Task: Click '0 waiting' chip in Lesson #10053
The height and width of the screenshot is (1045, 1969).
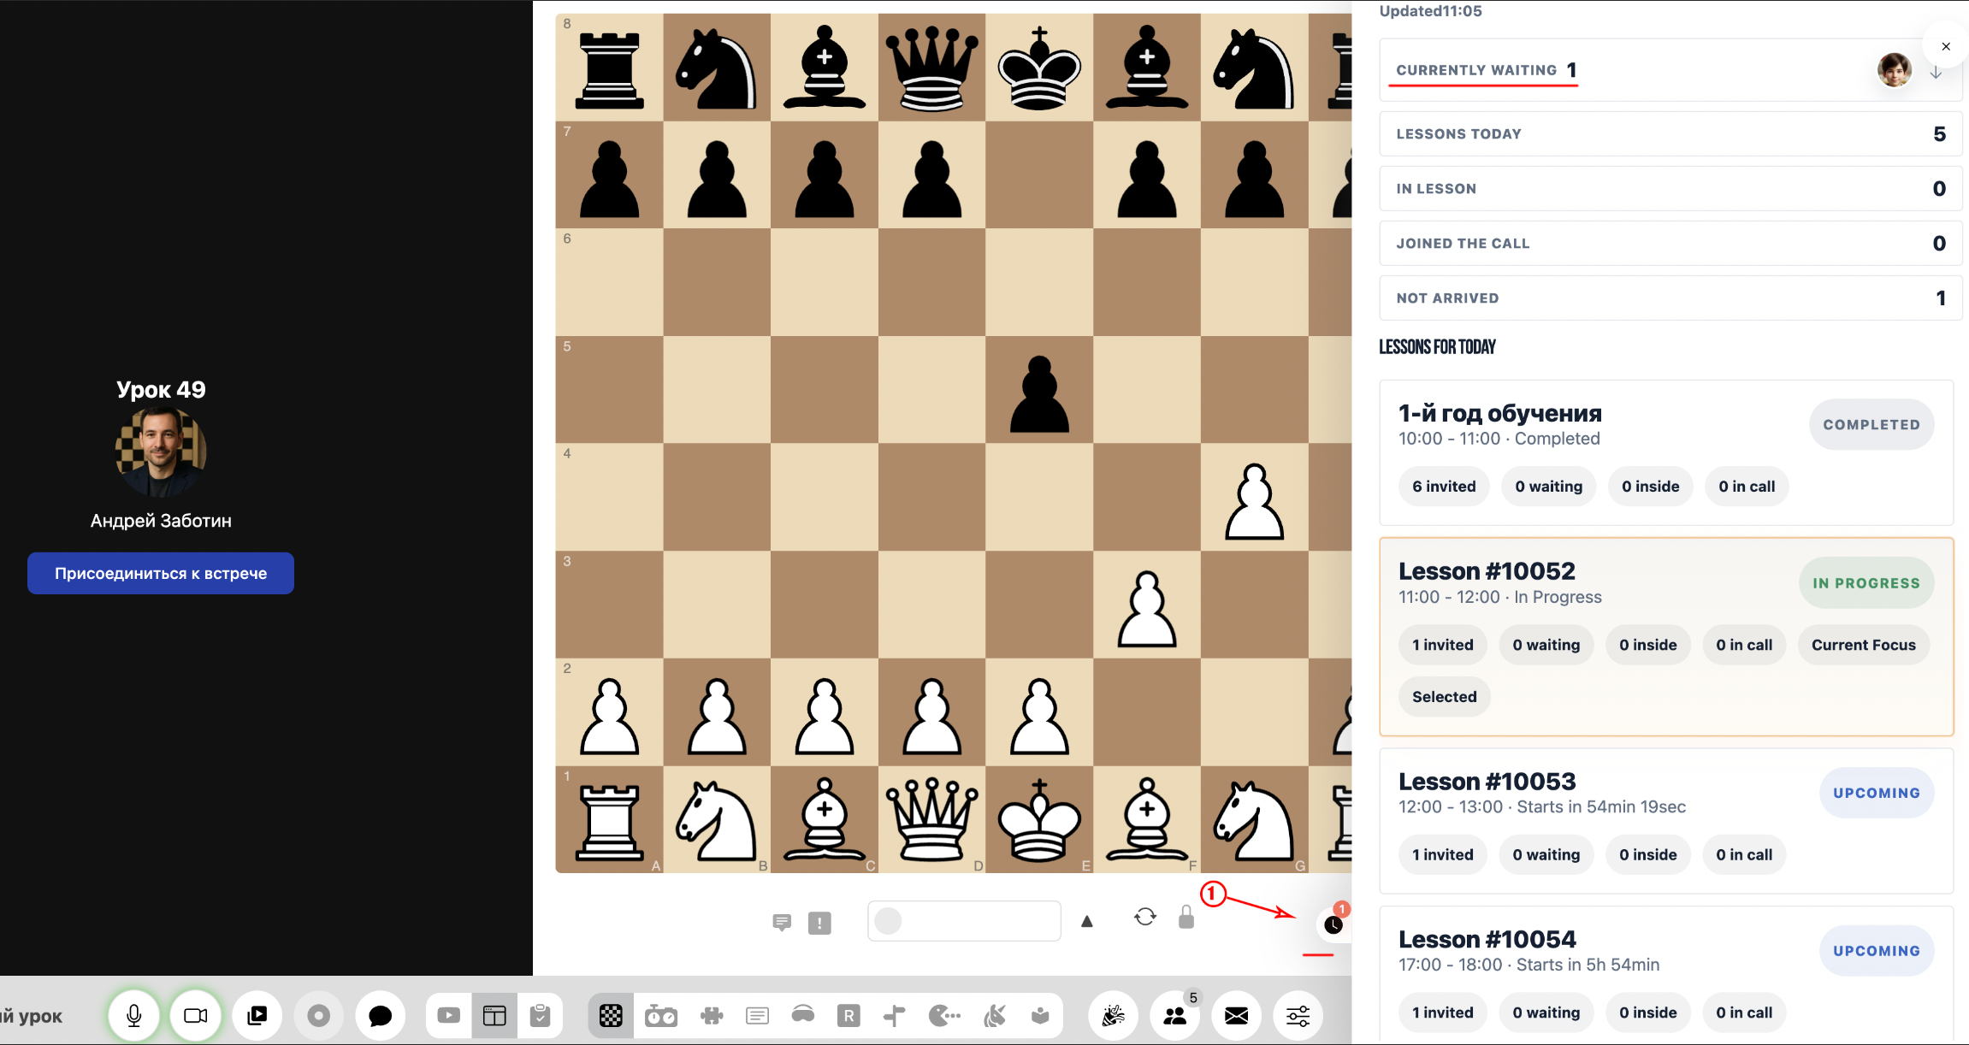Action: tap(1546, 854)
